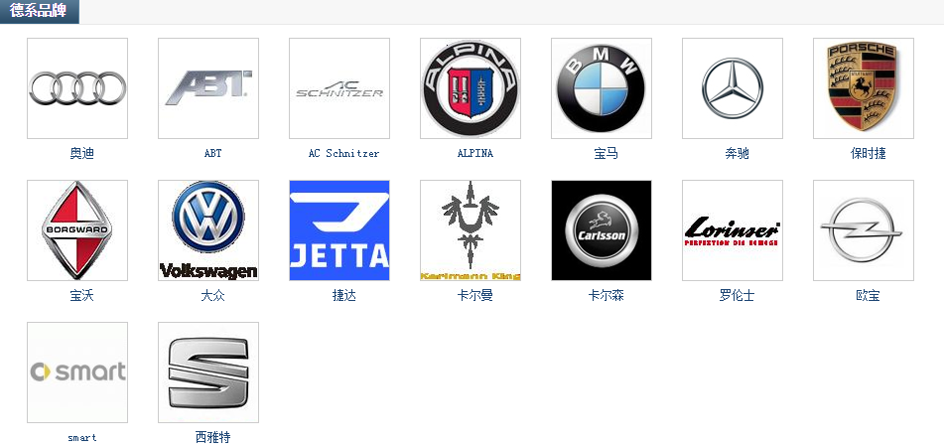Click the Lorinser script logo
944x448 pixels.
733,230
